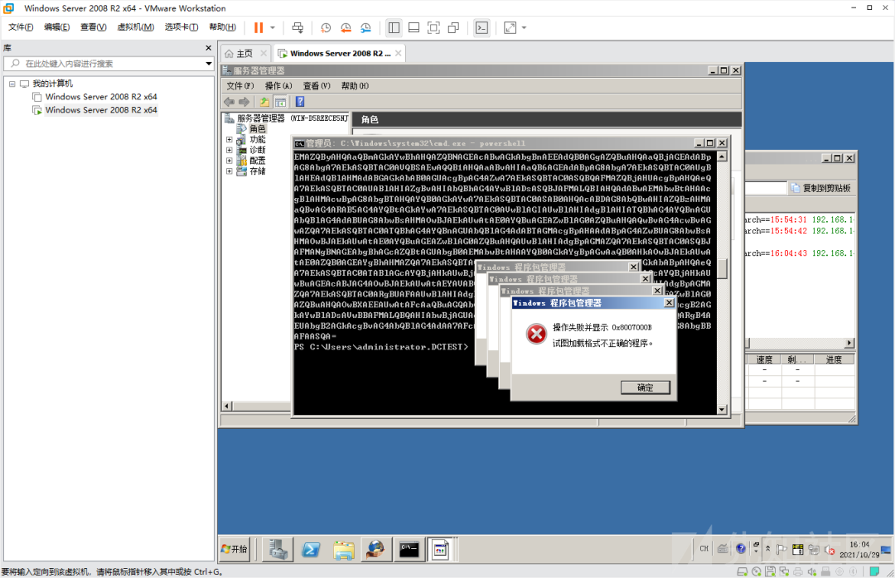Image resolution: width=895 pixels, height=578 pixels.
Task: Show hidden tray icons arrow
Action: tap(767, 549)
